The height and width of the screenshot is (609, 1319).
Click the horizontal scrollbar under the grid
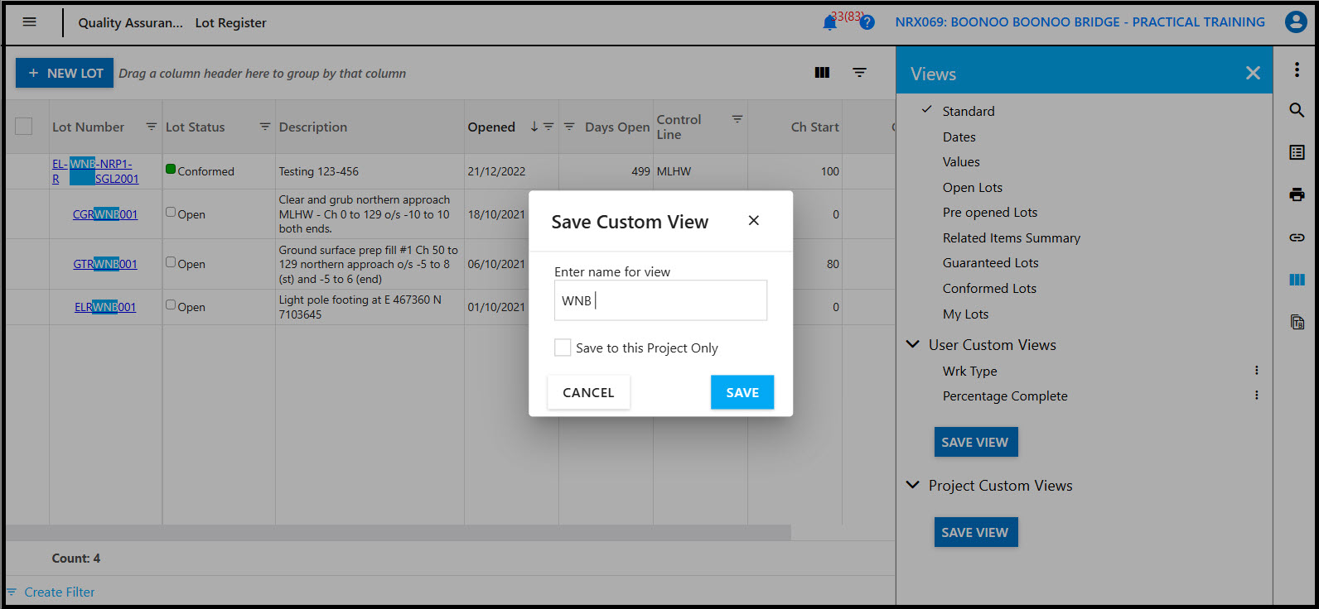coord(398,532)
